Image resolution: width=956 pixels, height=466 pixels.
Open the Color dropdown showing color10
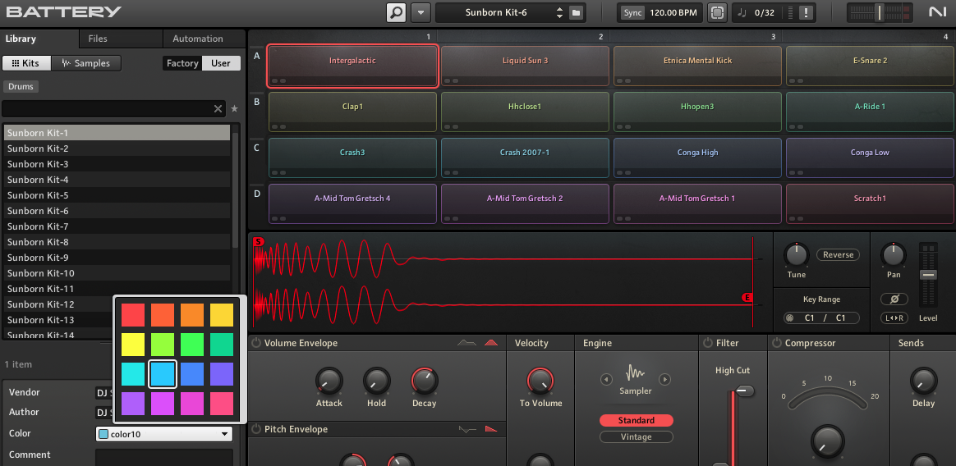point(164,434)
